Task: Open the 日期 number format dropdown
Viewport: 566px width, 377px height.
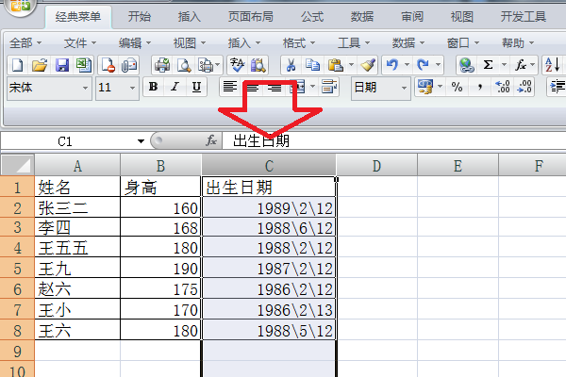Action: point(404,88)
